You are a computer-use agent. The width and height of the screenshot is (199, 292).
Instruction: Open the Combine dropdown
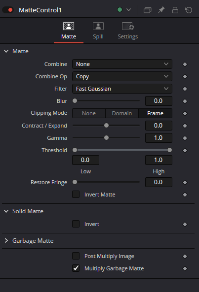click(x=122, y=64)
